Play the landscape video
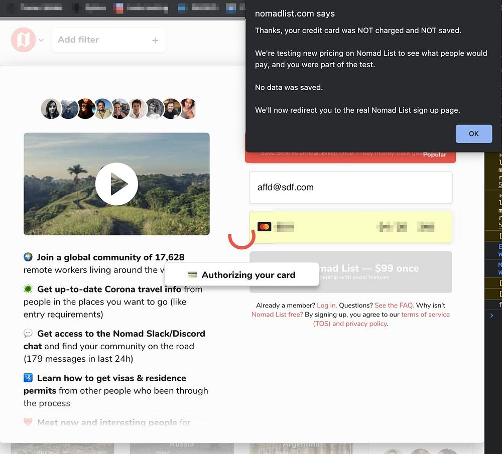This screenshot has height=454, width=502. 116,184
